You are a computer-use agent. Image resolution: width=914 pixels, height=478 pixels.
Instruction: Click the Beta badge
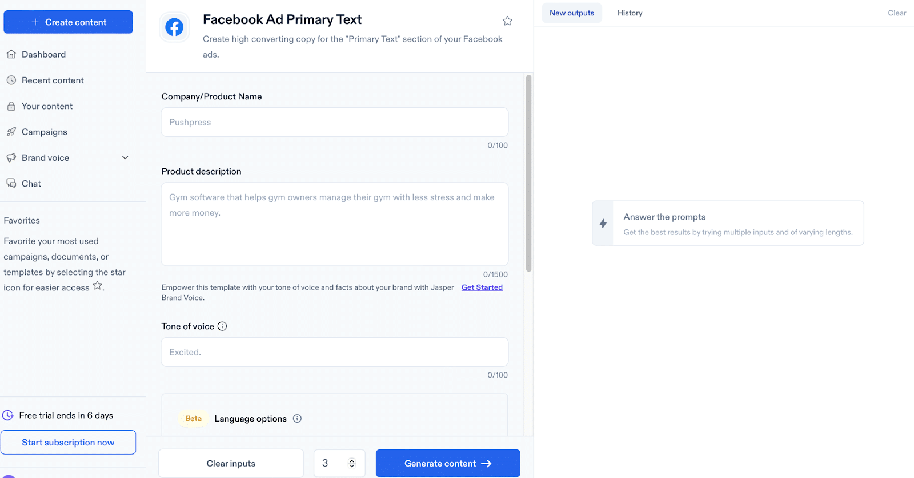[x=193, y=418]
